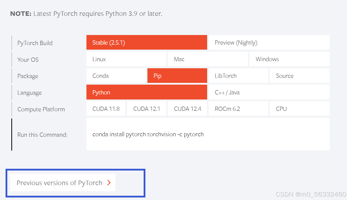This screenshot has width=347, height=200.
Task: Pick ROCm 6.2 compute platform
Action: pyautogui.click(x=238, y=109)
